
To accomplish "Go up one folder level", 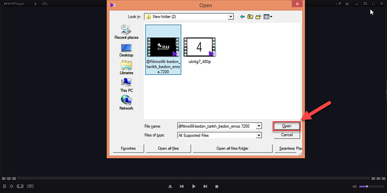I will pos(250,17).
